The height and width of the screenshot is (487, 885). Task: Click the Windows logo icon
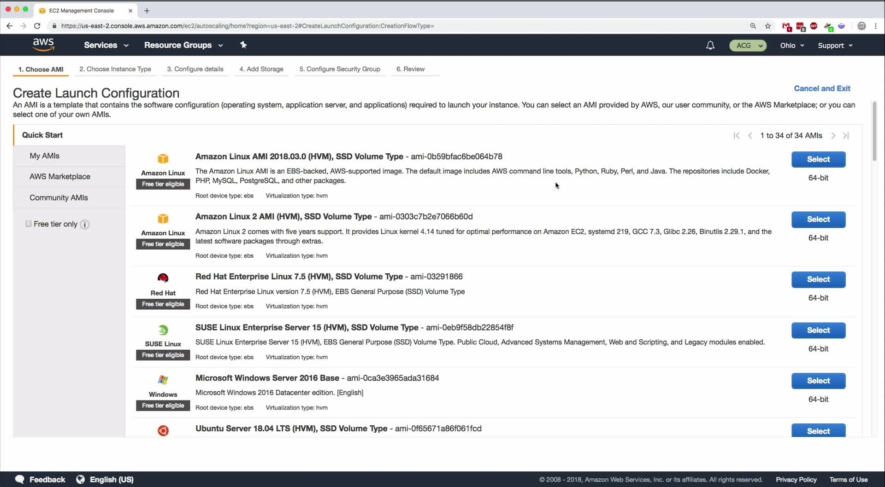[x=163, y=380]
